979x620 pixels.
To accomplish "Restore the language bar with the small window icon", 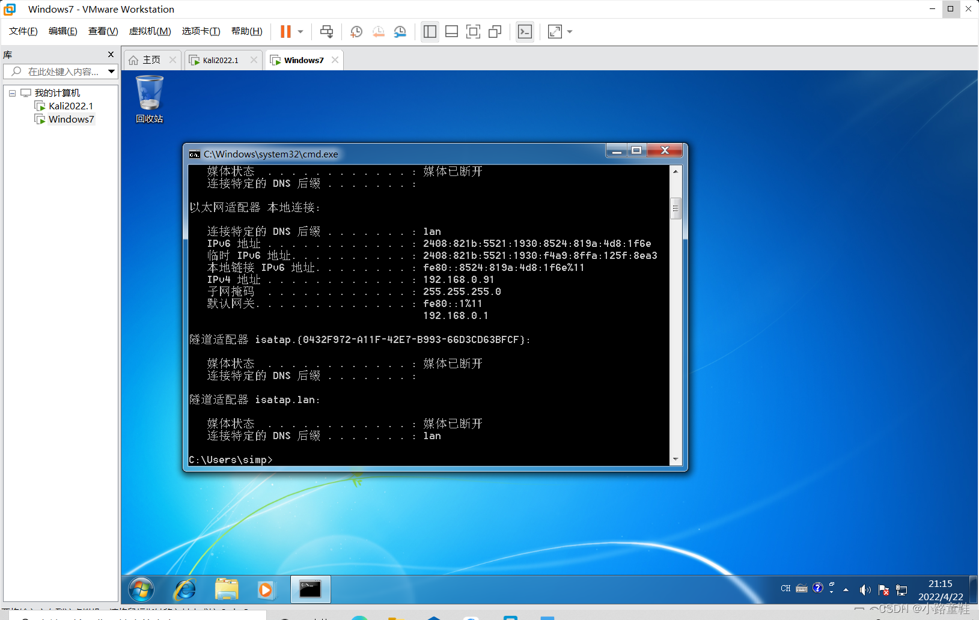I will pos(832,584).
